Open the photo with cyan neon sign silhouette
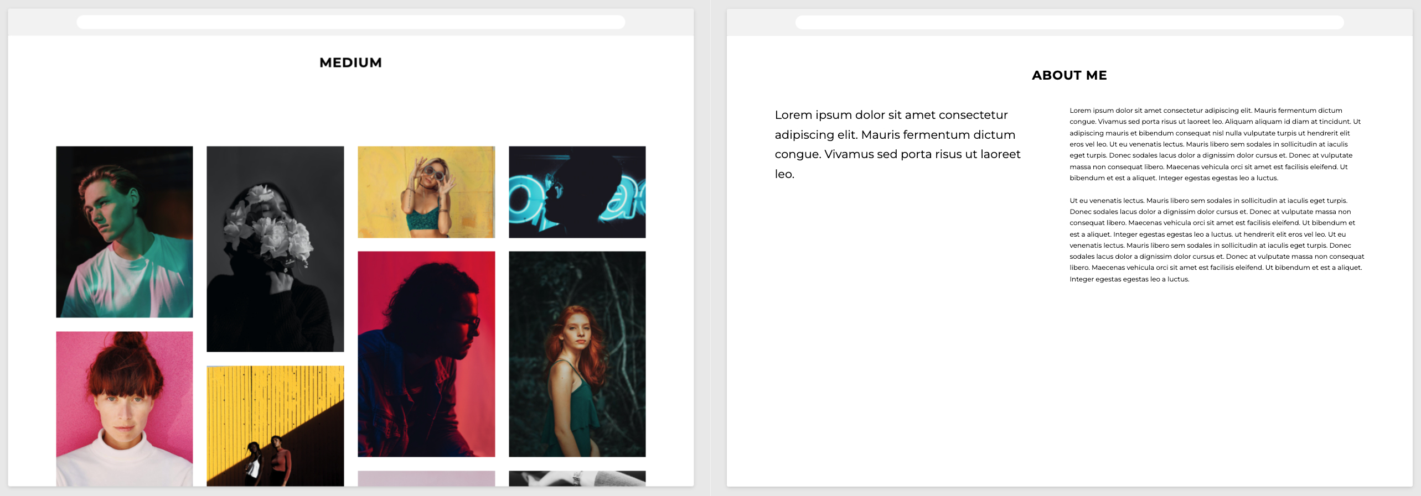 577,192
